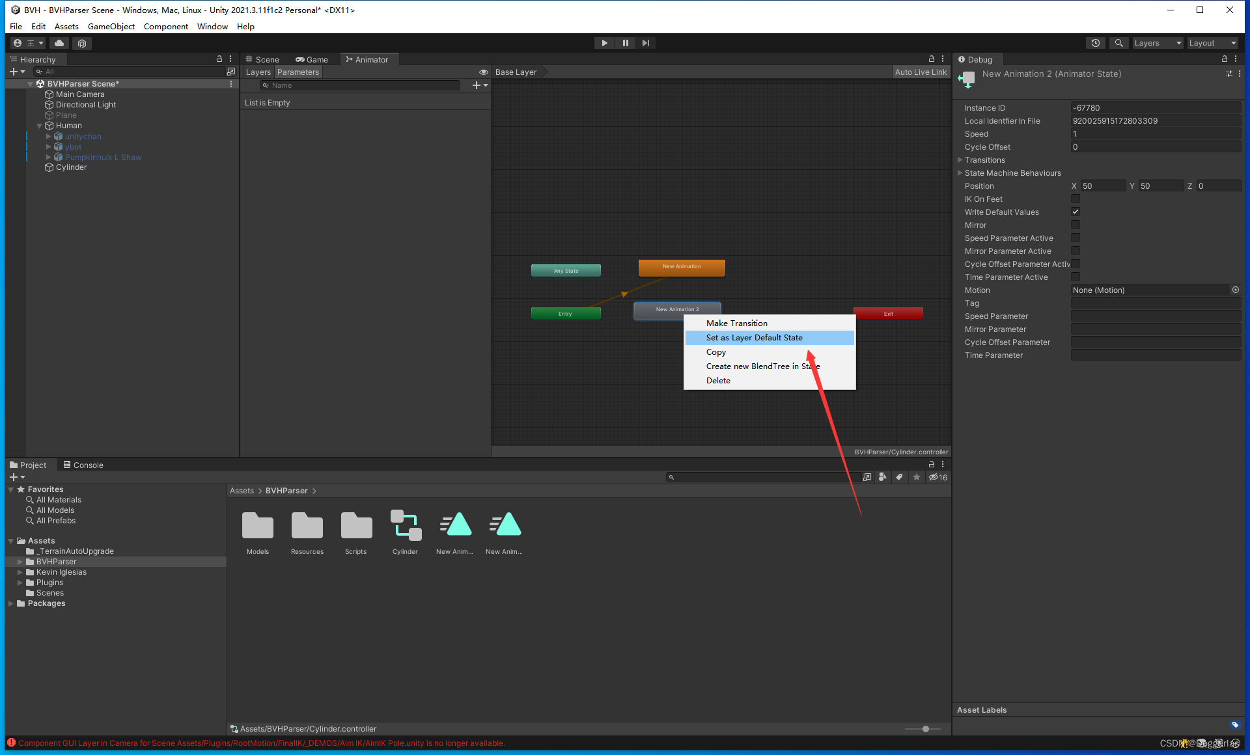Click the play button to preview animation
The height and width of the screenshot is (755, 1250).
tap(604, 42)
